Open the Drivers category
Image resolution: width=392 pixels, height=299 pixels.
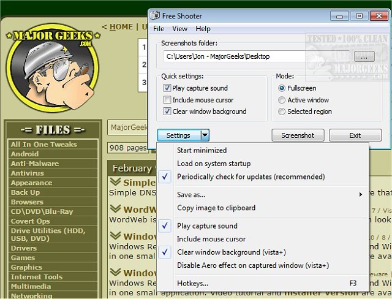[x=53, y=248]
